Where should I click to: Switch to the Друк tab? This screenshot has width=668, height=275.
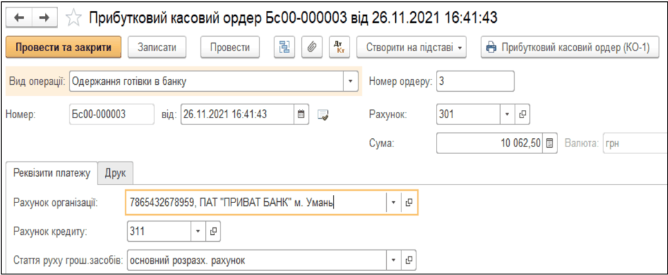[x=115, y=173]
